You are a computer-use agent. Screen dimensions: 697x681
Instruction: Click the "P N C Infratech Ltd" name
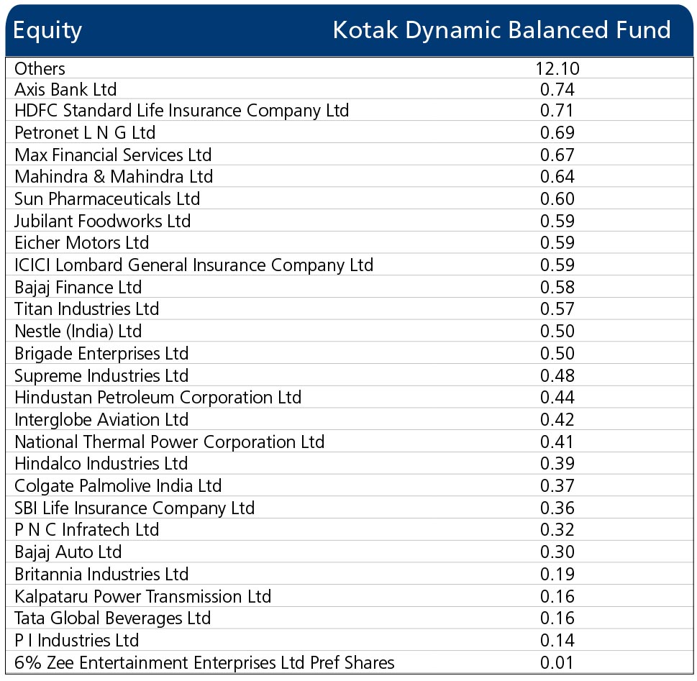(x=87, y=530)
